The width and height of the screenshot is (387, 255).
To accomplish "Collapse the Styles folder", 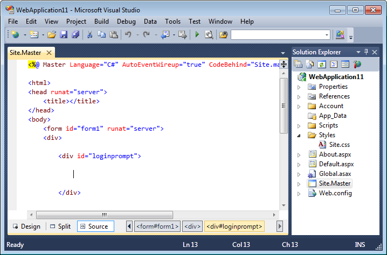I will [x=299, y=136].
